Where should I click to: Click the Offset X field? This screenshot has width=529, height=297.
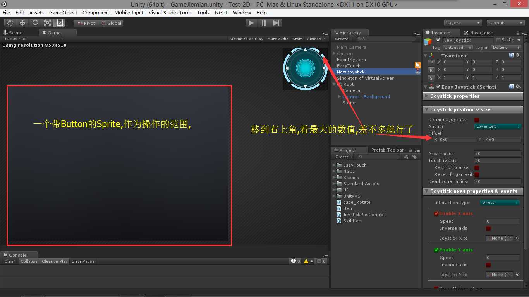point(457,140)
